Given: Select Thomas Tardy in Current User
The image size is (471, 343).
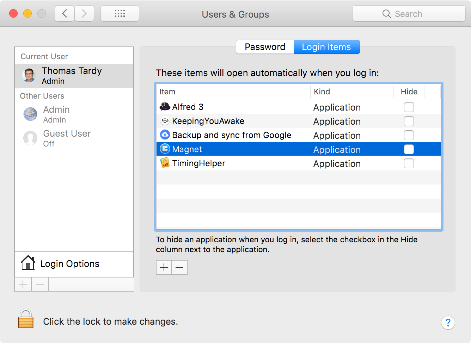Looking at the screenshot, I should point(74,76).
